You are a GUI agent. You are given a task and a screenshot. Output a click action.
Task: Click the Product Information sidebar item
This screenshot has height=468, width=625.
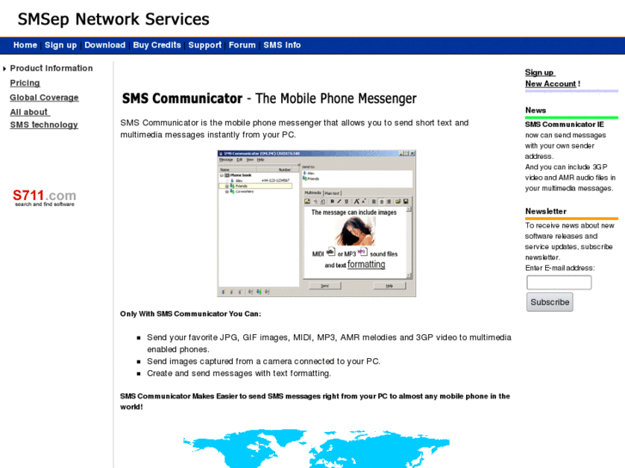(x=52, y=68)
